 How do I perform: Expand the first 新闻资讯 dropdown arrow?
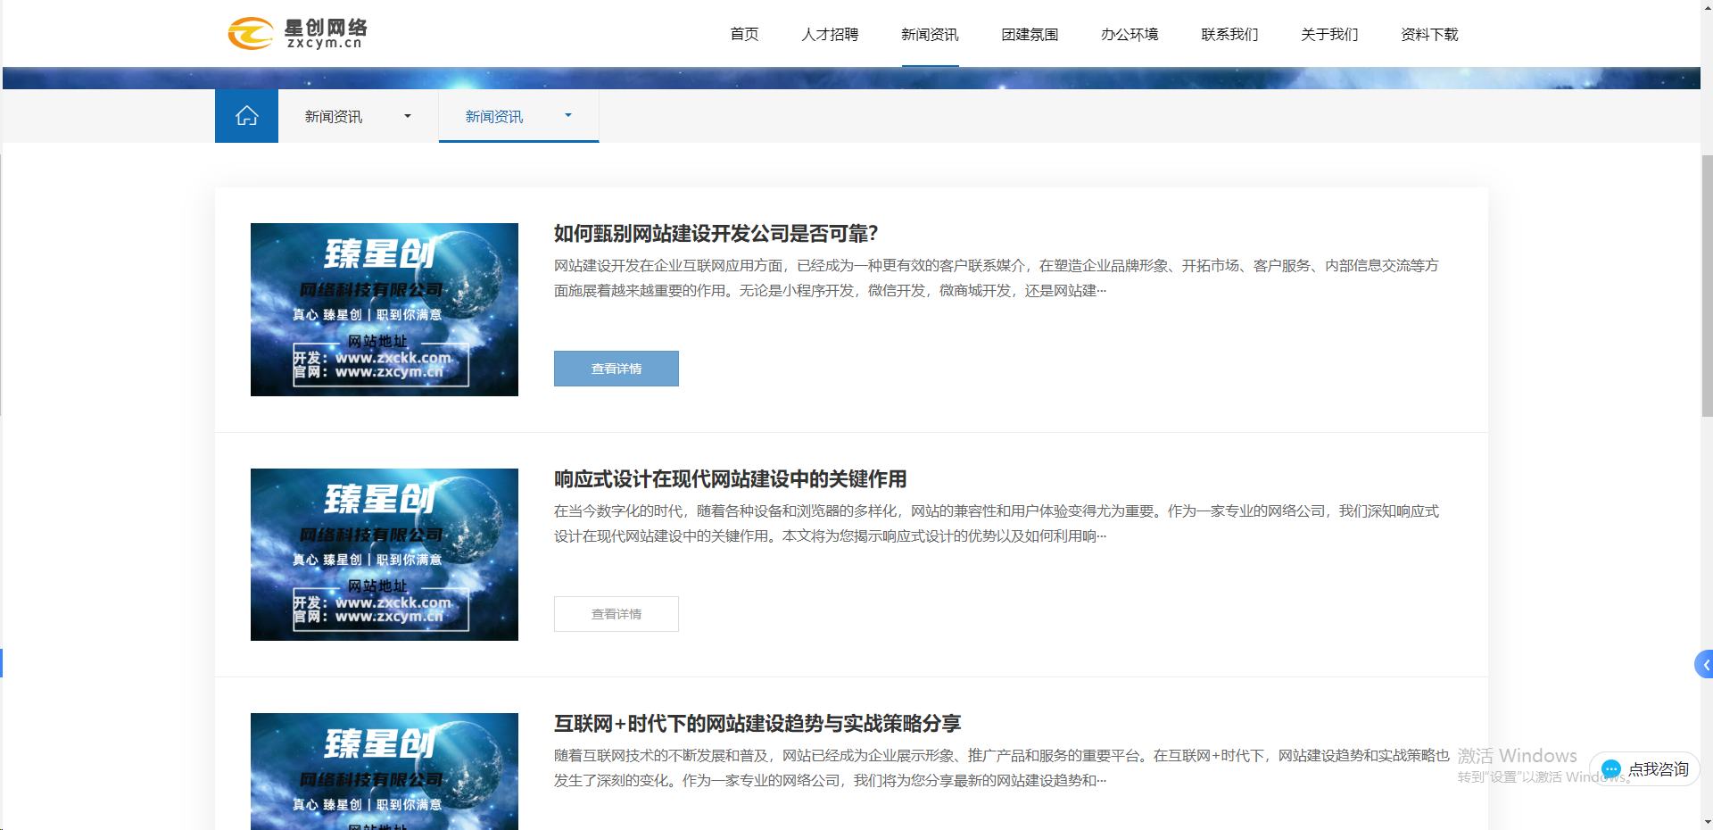coord(408,116)
